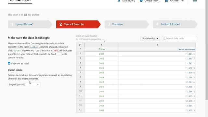Click cell with year 2016
This screenshot has height=117, width=208.
point(102,87)
